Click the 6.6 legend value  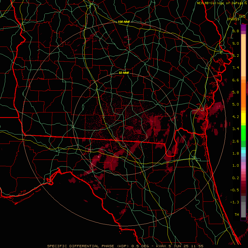click(236, 80)
